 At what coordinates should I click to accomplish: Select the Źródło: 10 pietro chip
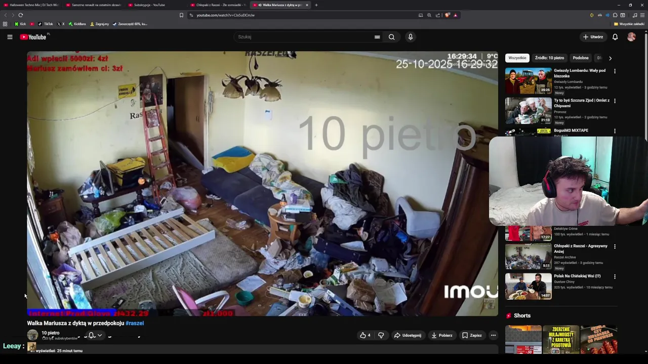coord(549,58)
